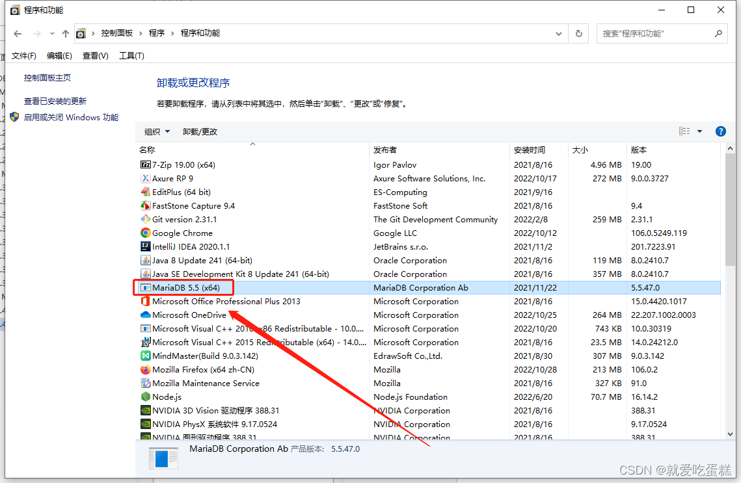Open the 组织 dropdown

tap(157, 132)
